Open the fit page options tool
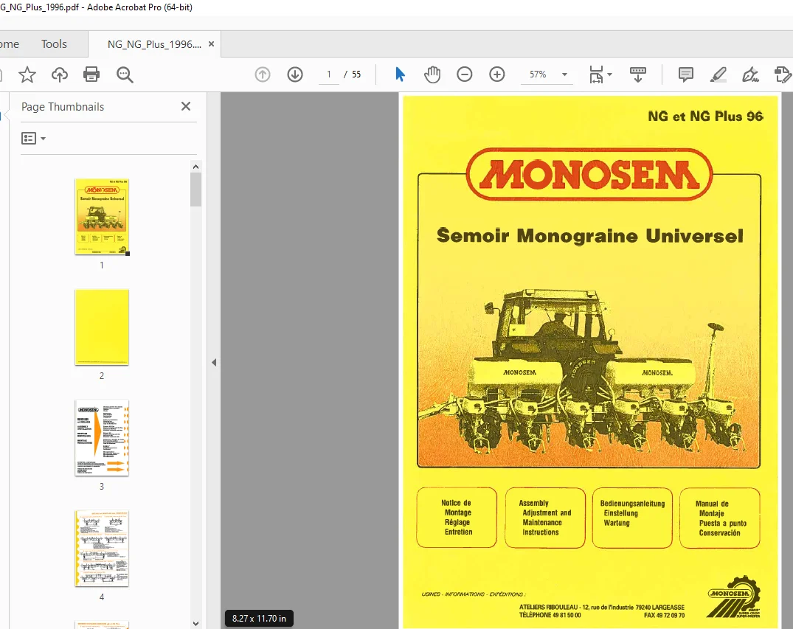This screenshot has height=629, width=793. click(x=596, y=74)
